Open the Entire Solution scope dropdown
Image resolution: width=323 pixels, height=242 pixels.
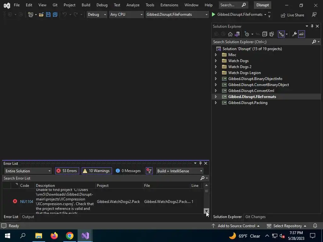coord(28,171)
